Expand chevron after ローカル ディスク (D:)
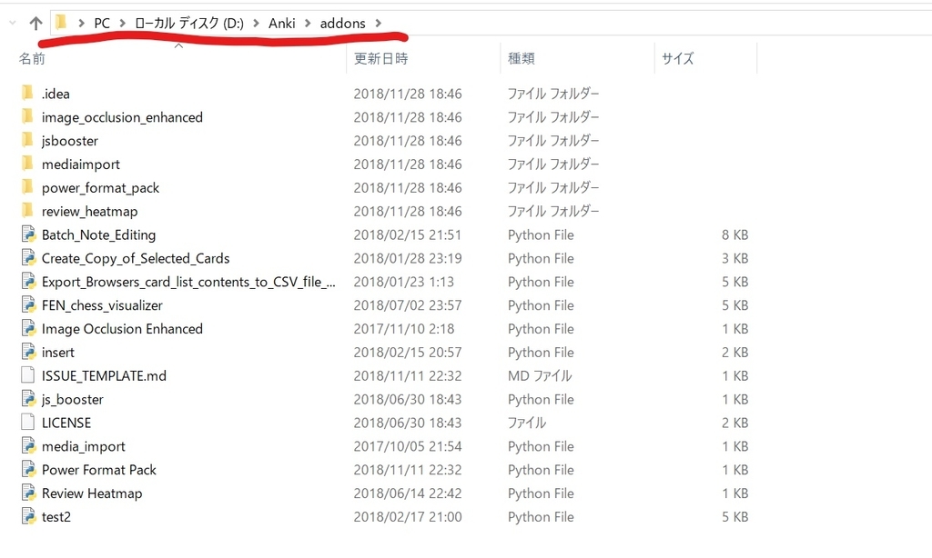The image size is (932, 558). [x=256, y=23]
